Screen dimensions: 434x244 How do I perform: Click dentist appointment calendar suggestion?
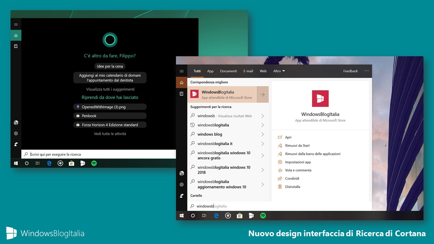(110, 78)
